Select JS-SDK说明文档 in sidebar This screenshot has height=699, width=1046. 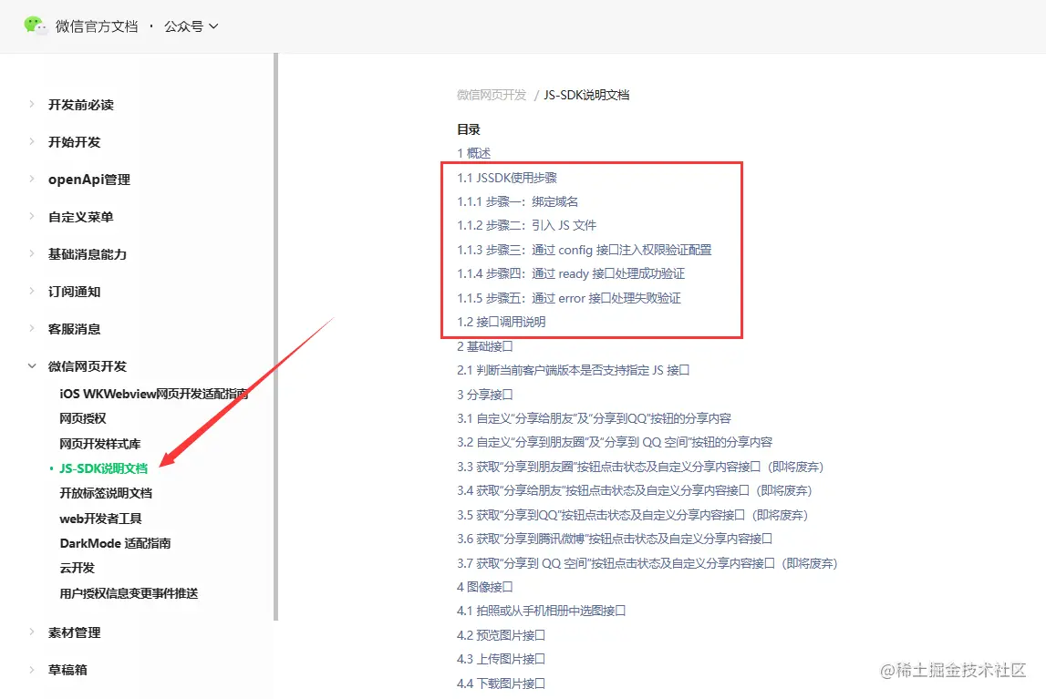103,468
